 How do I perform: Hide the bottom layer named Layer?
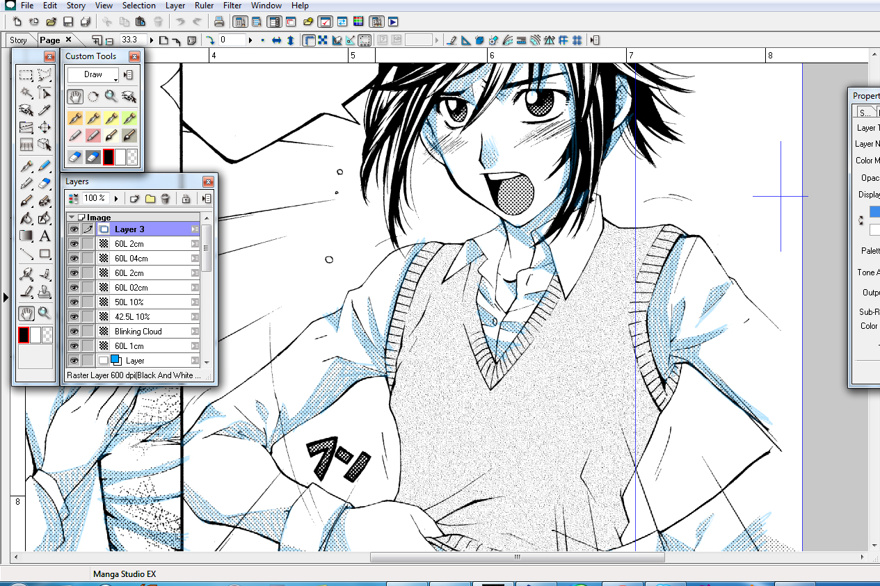pyautogui.click(x=74, y=360)
